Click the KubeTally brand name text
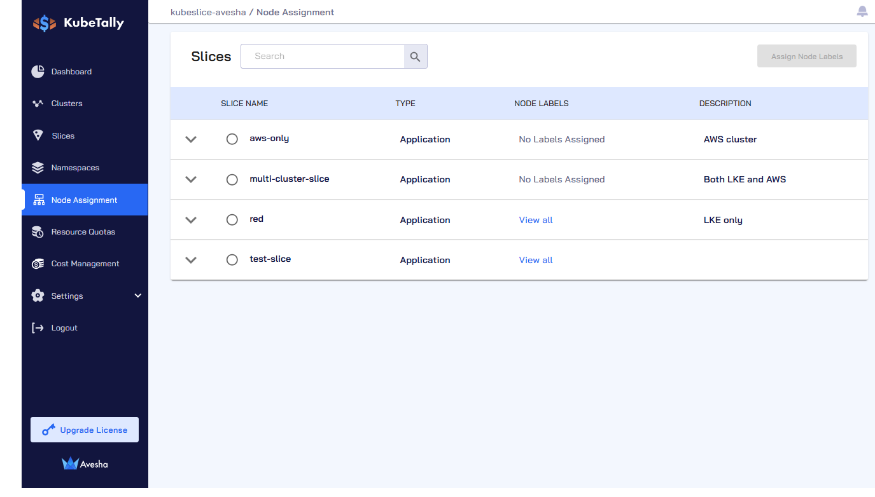 coord(94,24)
